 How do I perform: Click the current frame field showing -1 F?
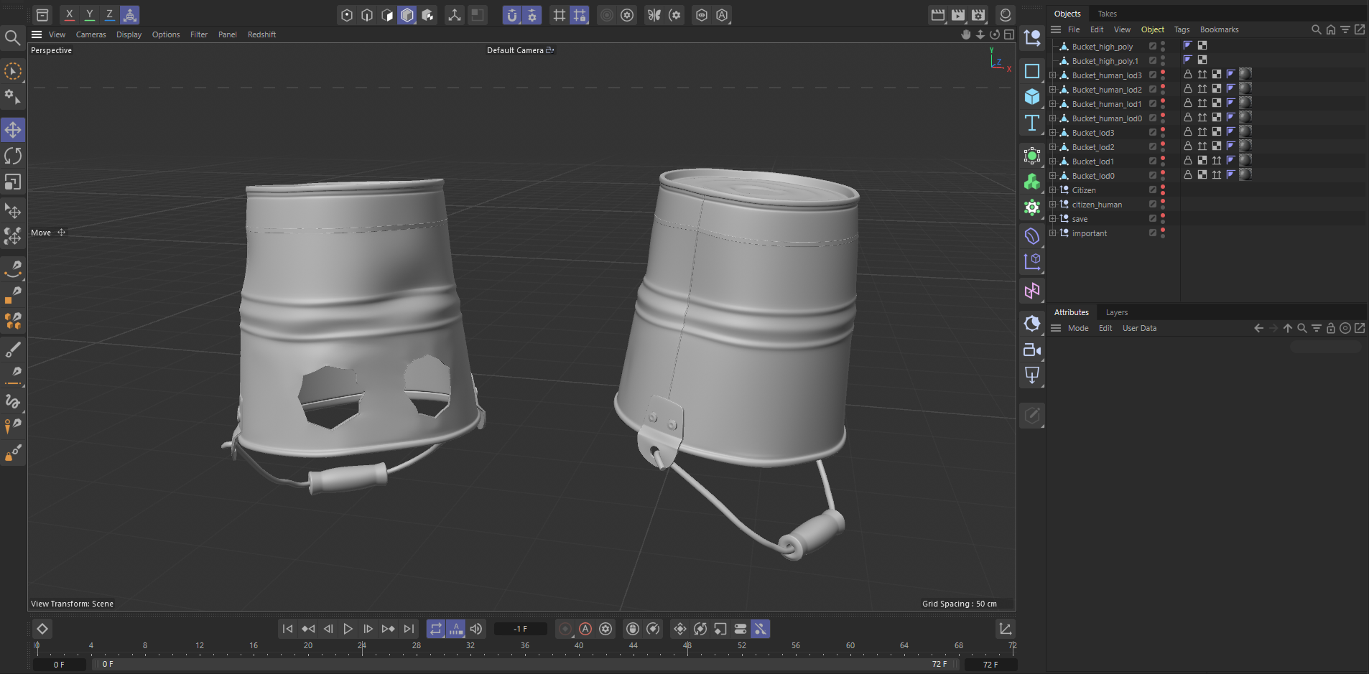pyautogui.click(x=521, y=629)
